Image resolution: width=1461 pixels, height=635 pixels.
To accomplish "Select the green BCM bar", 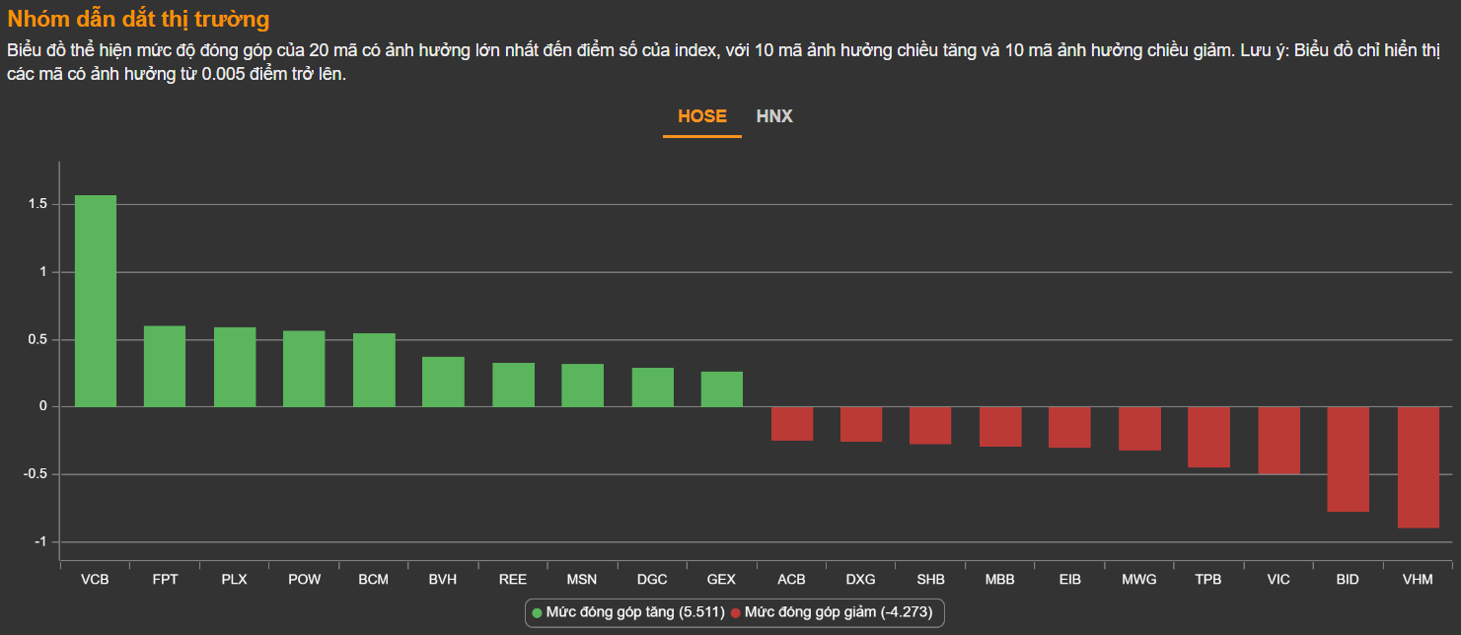I will [x=374, y=370].
